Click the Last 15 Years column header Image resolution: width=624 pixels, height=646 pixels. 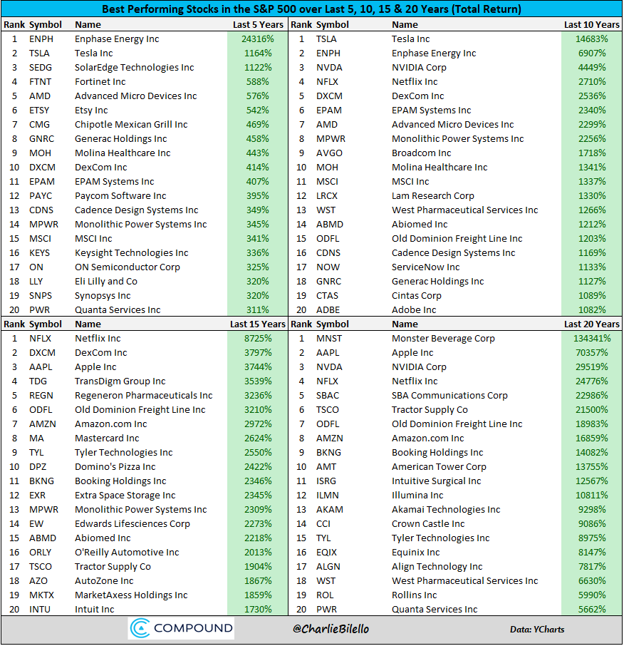click(x=258, y=324)
